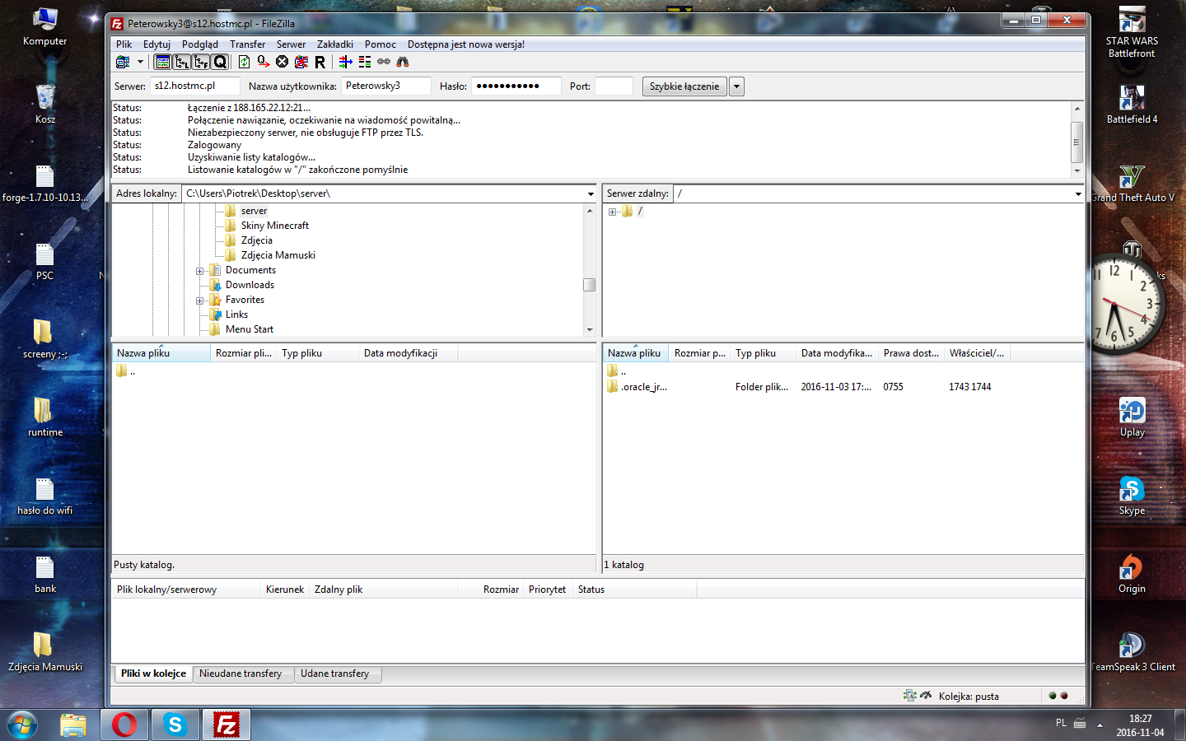This screenshot has height=741, width=1186.
Task: Click the binoculars file search icon
Action: point(403,62)
